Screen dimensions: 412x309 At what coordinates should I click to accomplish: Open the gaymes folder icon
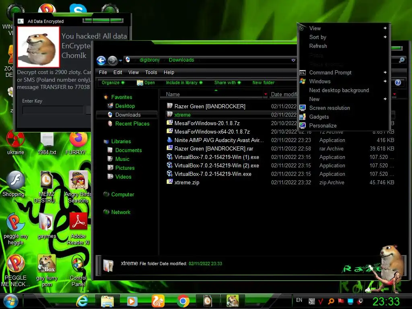47,226
